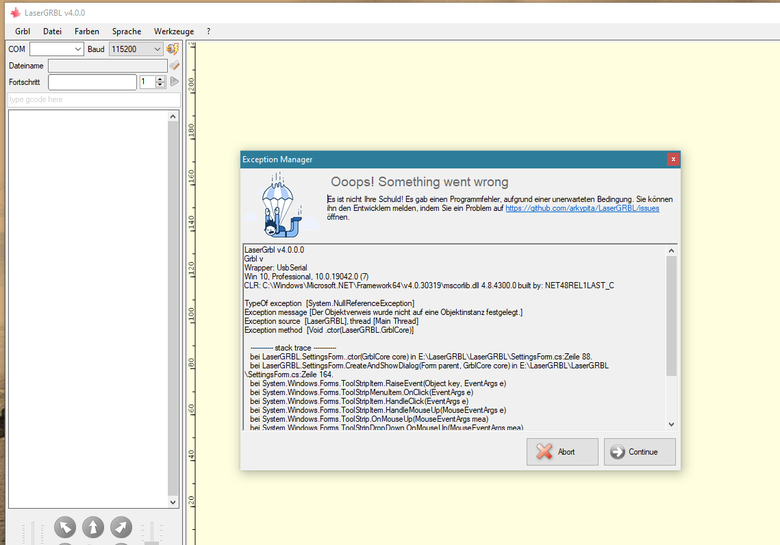Click the Continue button

[640, 451]
